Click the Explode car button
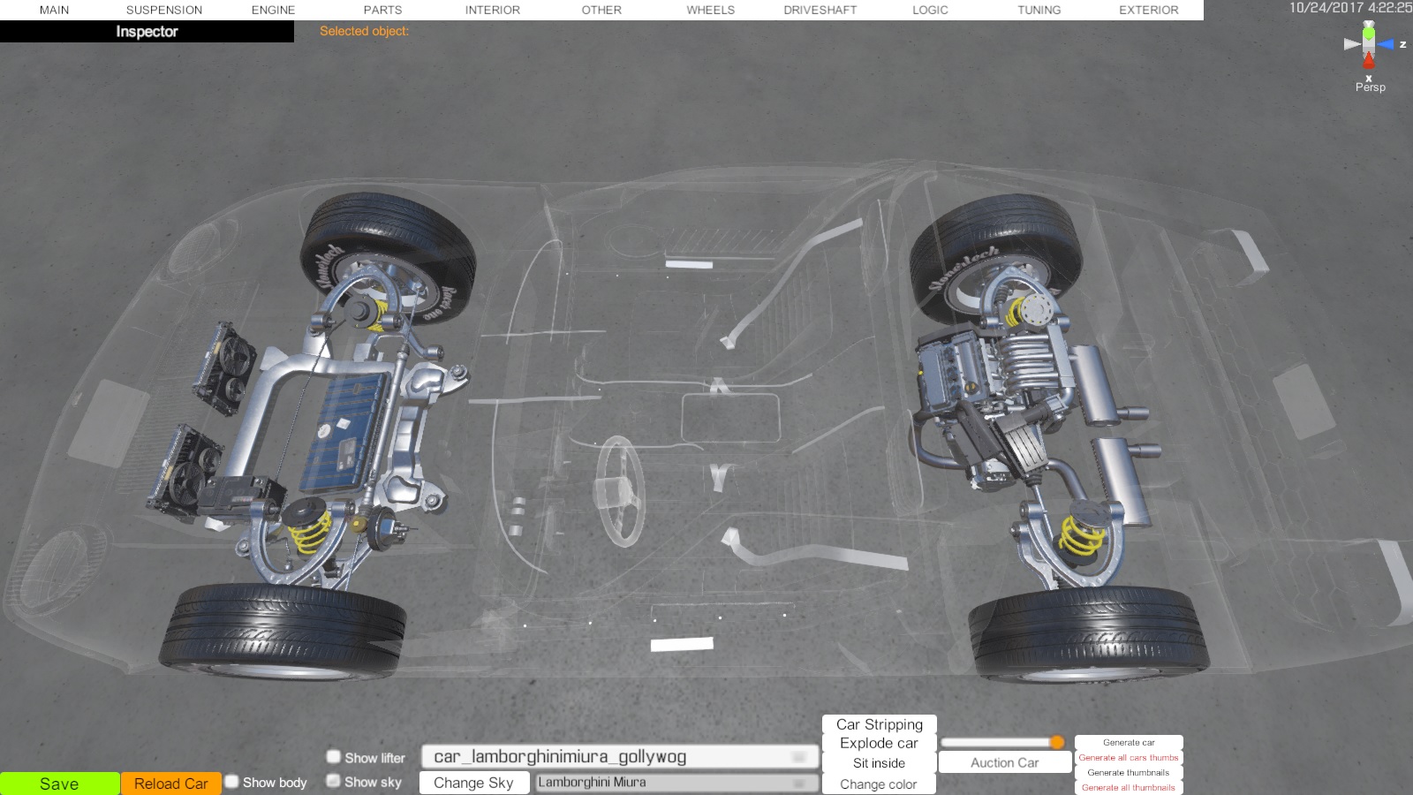Viewport: 1413px width, 795px height. [879, 744]
